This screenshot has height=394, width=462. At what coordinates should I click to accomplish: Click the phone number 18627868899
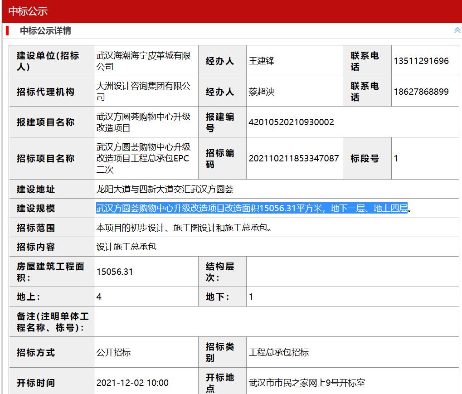tap(421, 92)
